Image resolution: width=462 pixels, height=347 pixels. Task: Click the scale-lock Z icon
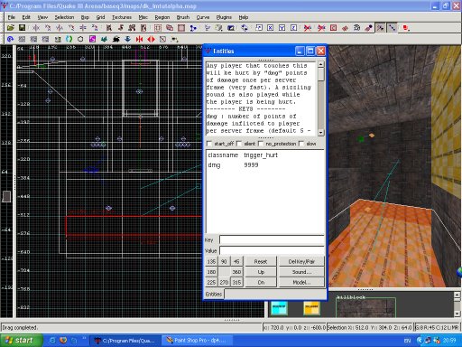click(294, 28)
